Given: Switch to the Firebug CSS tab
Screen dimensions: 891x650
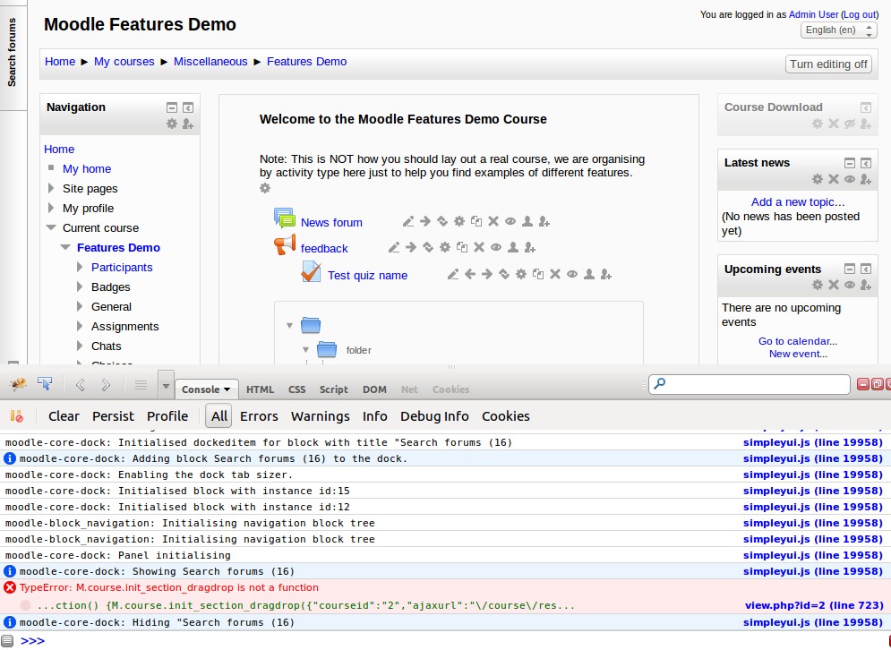Looking at the screenshot, I should pyautogui.click(x=296, y=389).
